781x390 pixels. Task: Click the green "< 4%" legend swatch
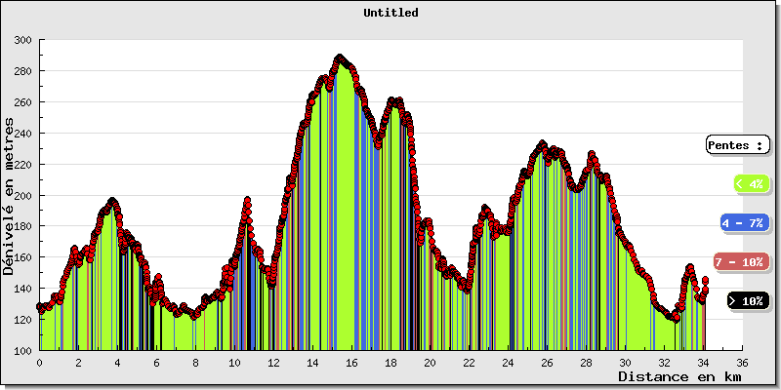[x=749, y=183]
